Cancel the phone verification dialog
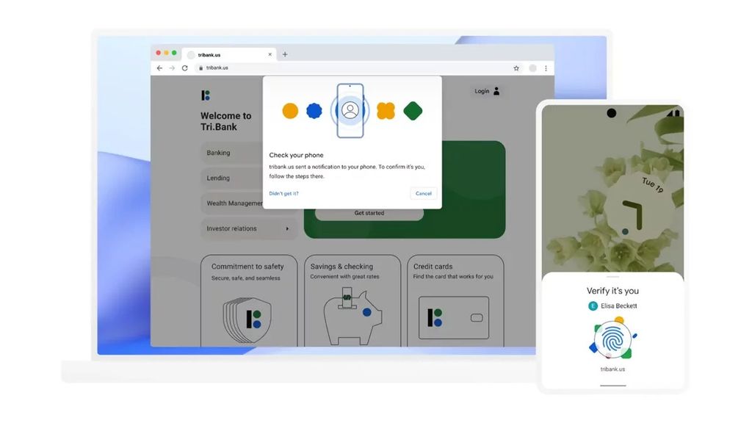The width and height of the screenshot is (752, 423). click(424, 193)
